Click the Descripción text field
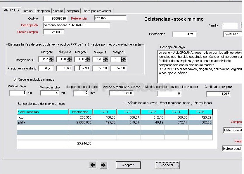 (76, 25)
